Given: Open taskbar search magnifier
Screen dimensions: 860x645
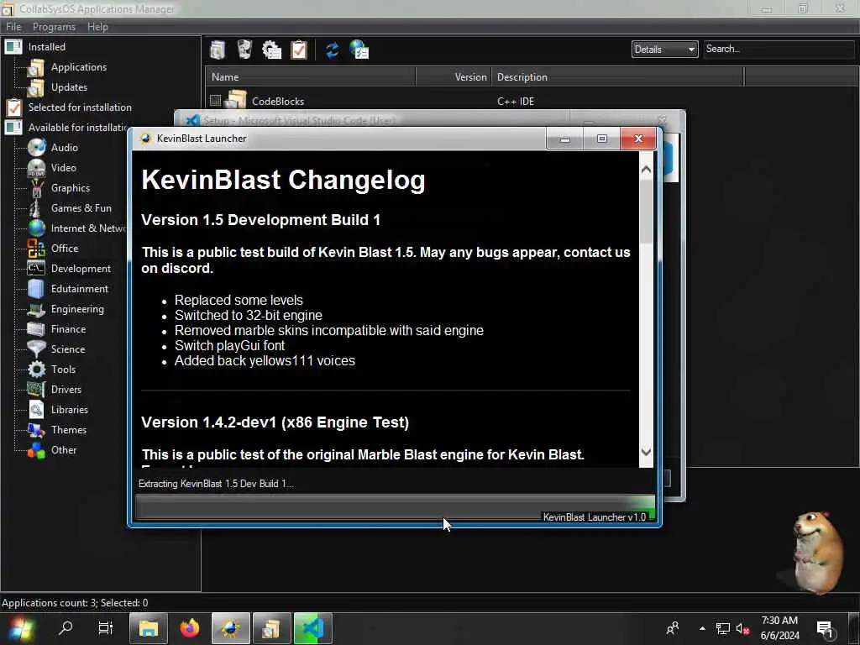Looking at the screenshot, I should point(66,628).
